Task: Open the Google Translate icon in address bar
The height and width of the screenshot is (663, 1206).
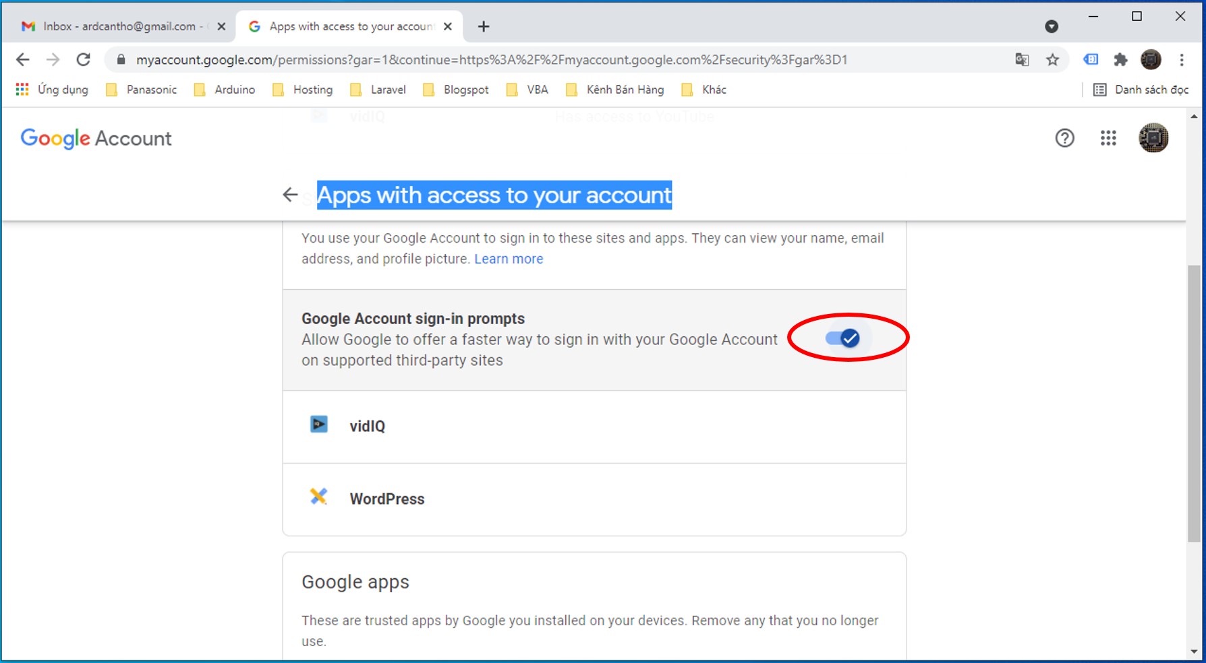Action: click(x=1022, y=59)
